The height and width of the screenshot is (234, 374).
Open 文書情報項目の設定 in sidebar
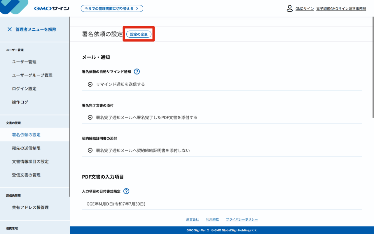click(x=30, y=162)
